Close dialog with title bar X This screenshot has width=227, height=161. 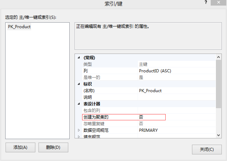(x=218, y=3)
